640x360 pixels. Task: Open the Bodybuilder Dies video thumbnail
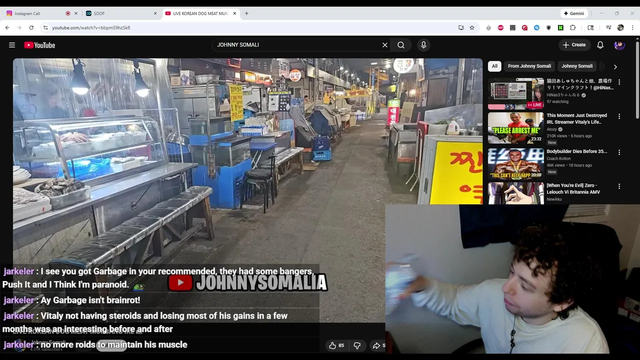(515, 163)
